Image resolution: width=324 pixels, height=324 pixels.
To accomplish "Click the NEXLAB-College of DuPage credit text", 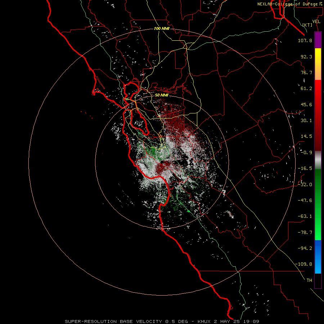I will pyautogui.click(x=291, y=4).
